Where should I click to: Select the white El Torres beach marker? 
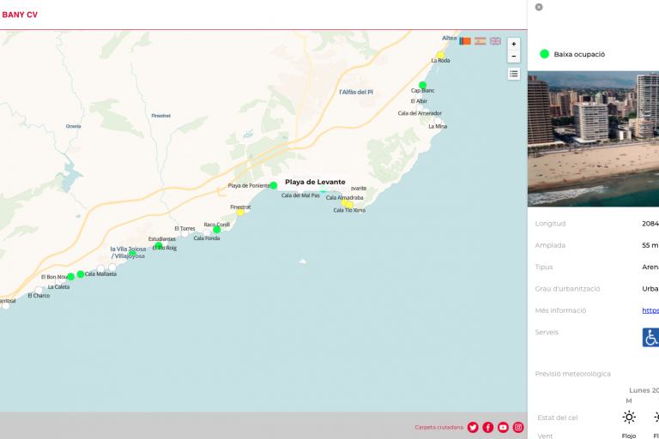click(x=185, y=233)
